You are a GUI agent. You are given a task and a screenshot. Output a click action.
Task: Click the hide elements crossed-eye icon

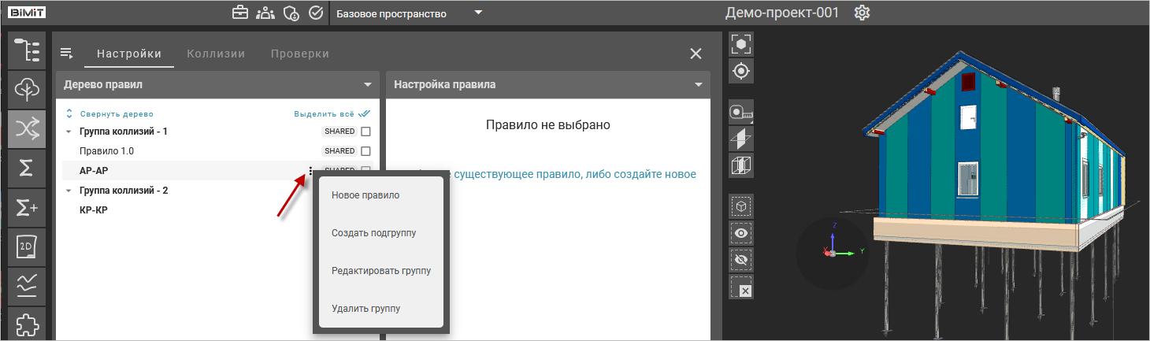[x=741, y=259]
